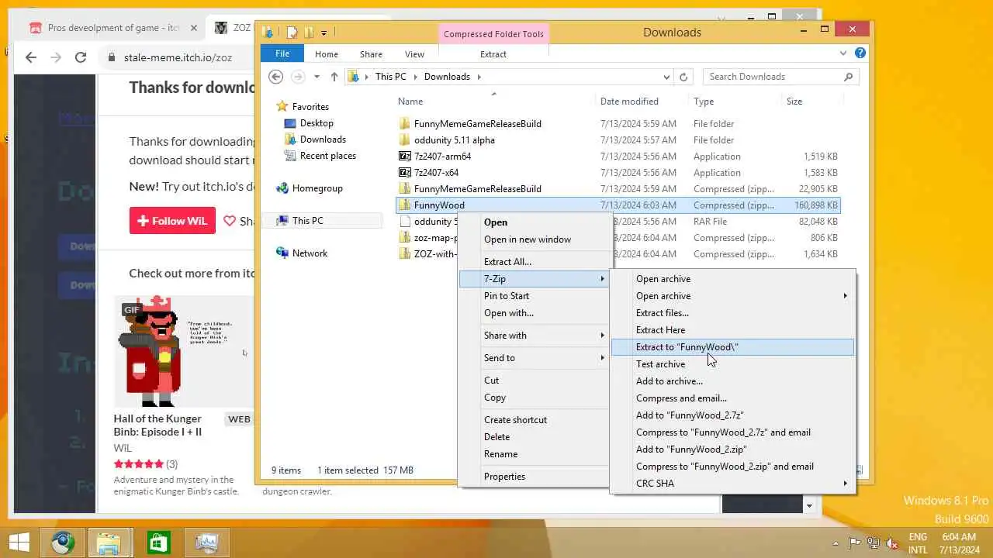Image resolution: width=993 pixels, height=558 pixels.
Task: Click the Properties icon in quick access toolbar
Action: click(x=292, y=32)
